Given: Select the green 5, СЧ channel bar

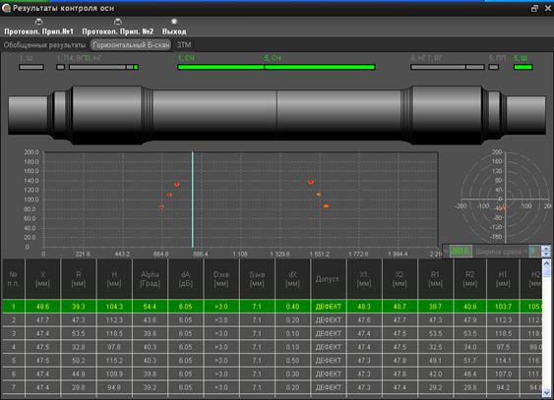Looking at the screenshot, I should [x=320, y=67].
